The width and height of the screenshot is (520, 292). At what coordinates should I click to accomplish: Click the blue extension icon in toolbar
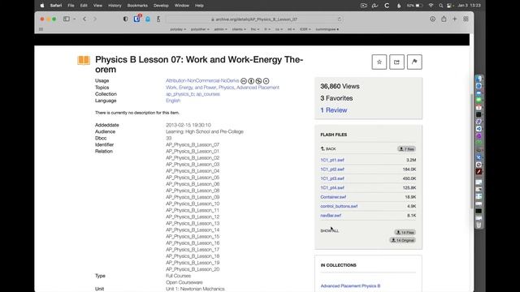tap(148, 19)
